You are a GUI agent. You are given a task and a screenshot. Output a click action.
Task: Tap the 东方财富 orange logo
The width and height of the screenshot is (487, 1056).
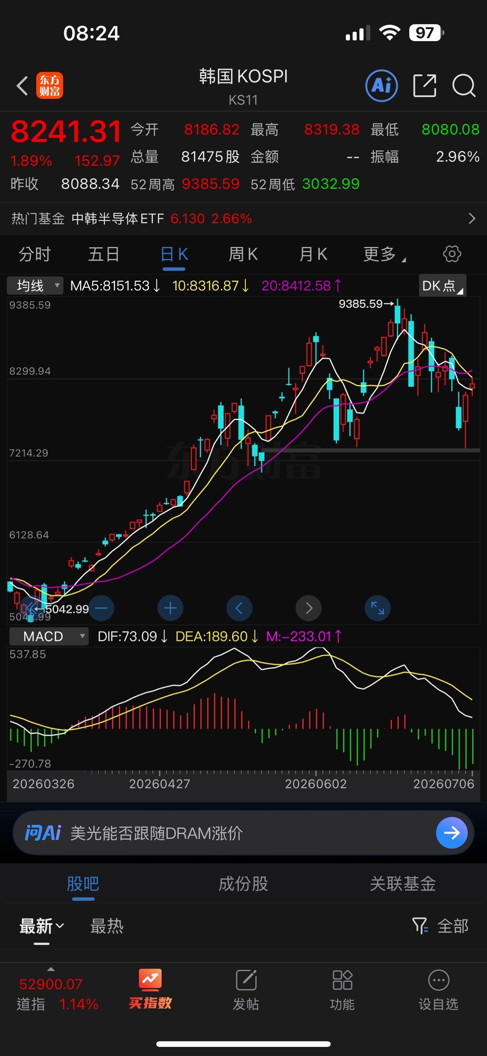click(49, 85)
